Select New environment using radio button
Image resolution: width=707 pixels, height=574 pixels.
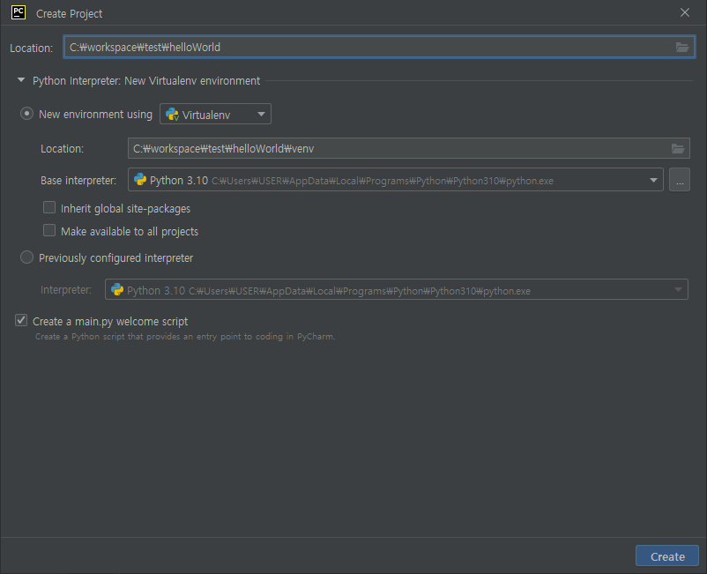pyautogui.click(x=26, y=114)
